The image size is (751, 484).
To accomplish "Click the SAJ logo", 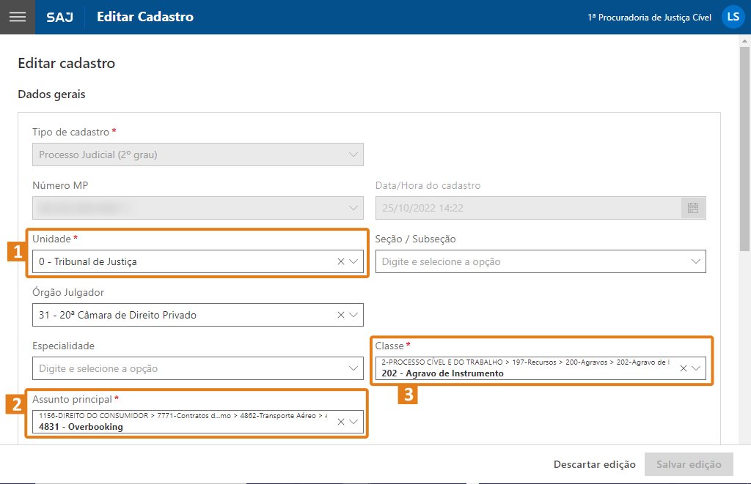I will (59, 17).
